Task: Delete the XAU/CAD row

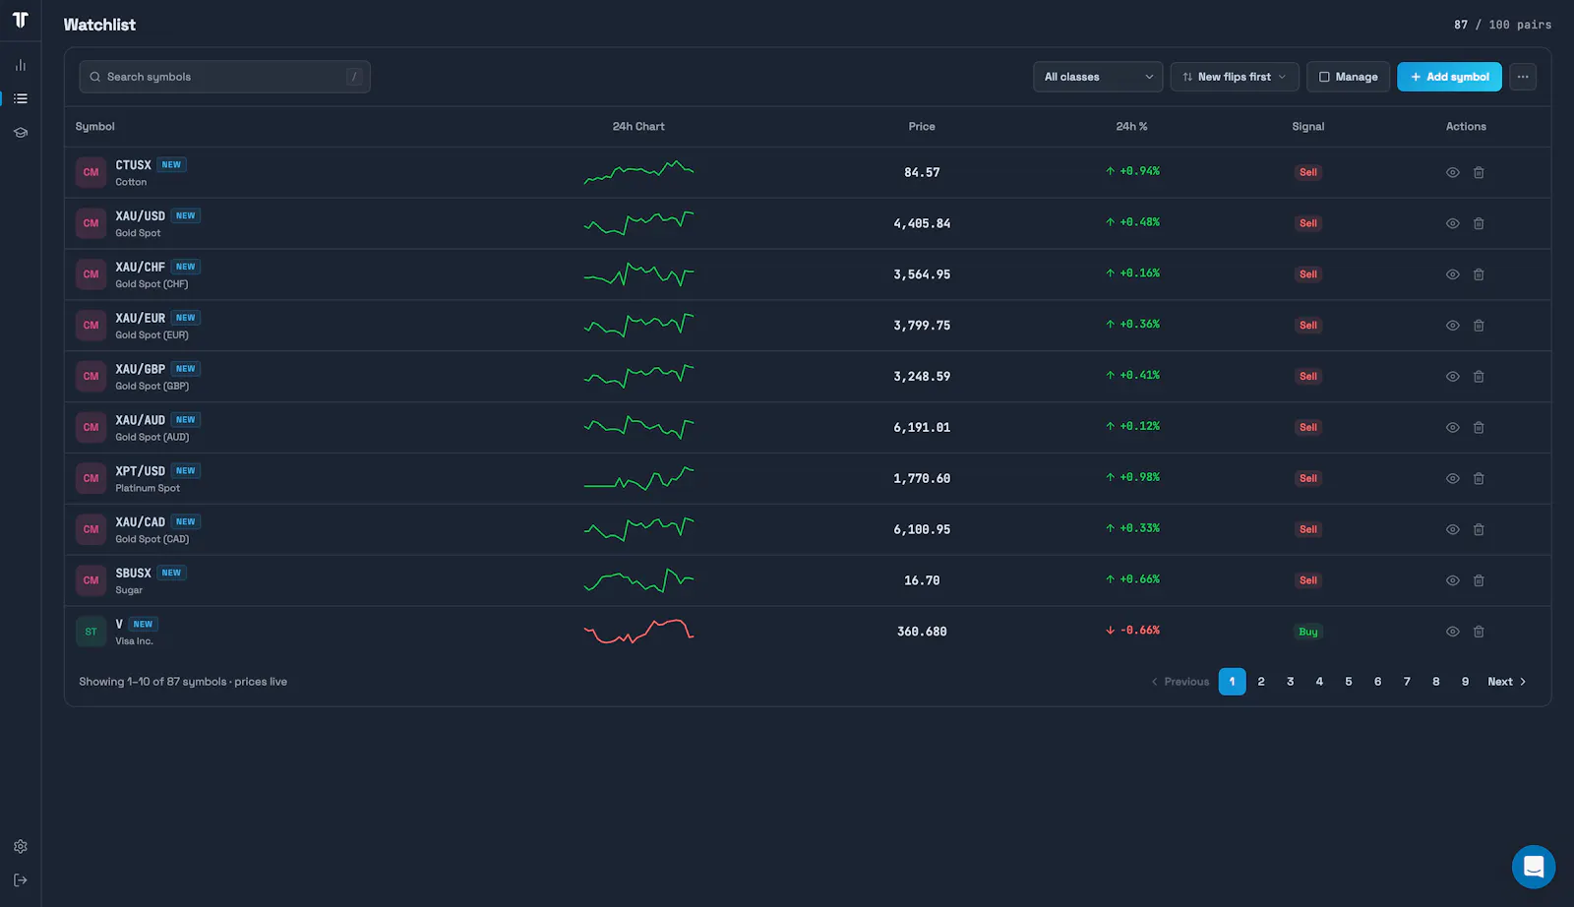Action: click(1479, 529)
